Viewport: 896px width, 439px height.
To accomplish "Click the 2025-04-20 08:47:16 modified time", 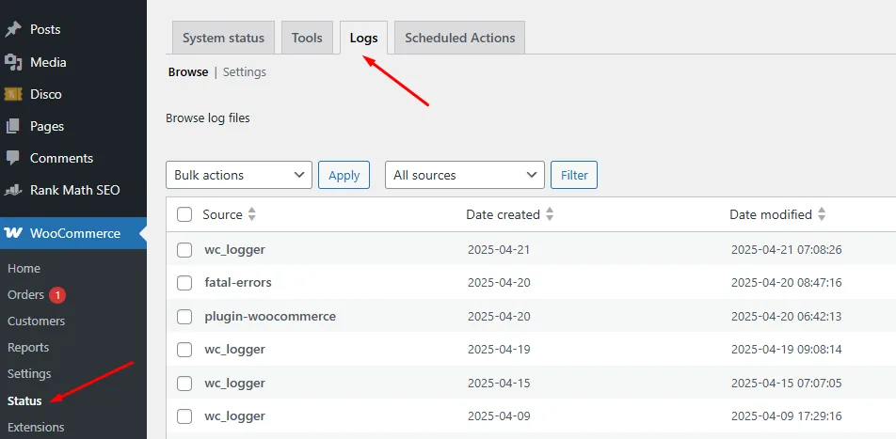I will pyautogui.click(x=786, y=283).
